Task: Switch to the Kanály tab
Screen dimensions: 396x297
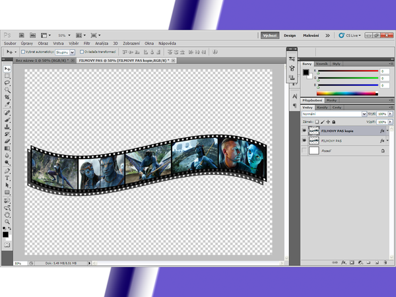Action: (323, 107)
